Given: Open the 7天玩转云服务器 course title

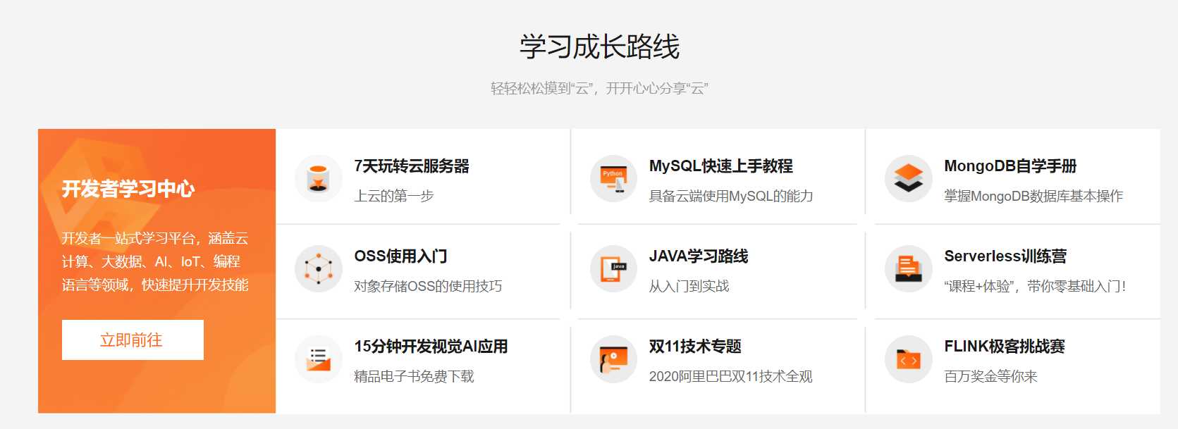Looking at the screenshot, I should point(412,166).
